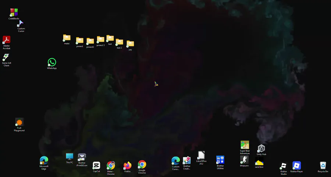This screenshot has height=177, width=331.
Task: Select the sand box icon
Action: (x=259, y=162)
